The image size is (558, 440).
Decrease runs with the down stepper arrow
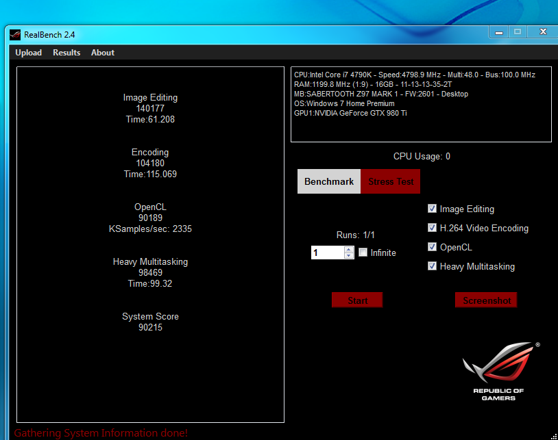(349, 256)
